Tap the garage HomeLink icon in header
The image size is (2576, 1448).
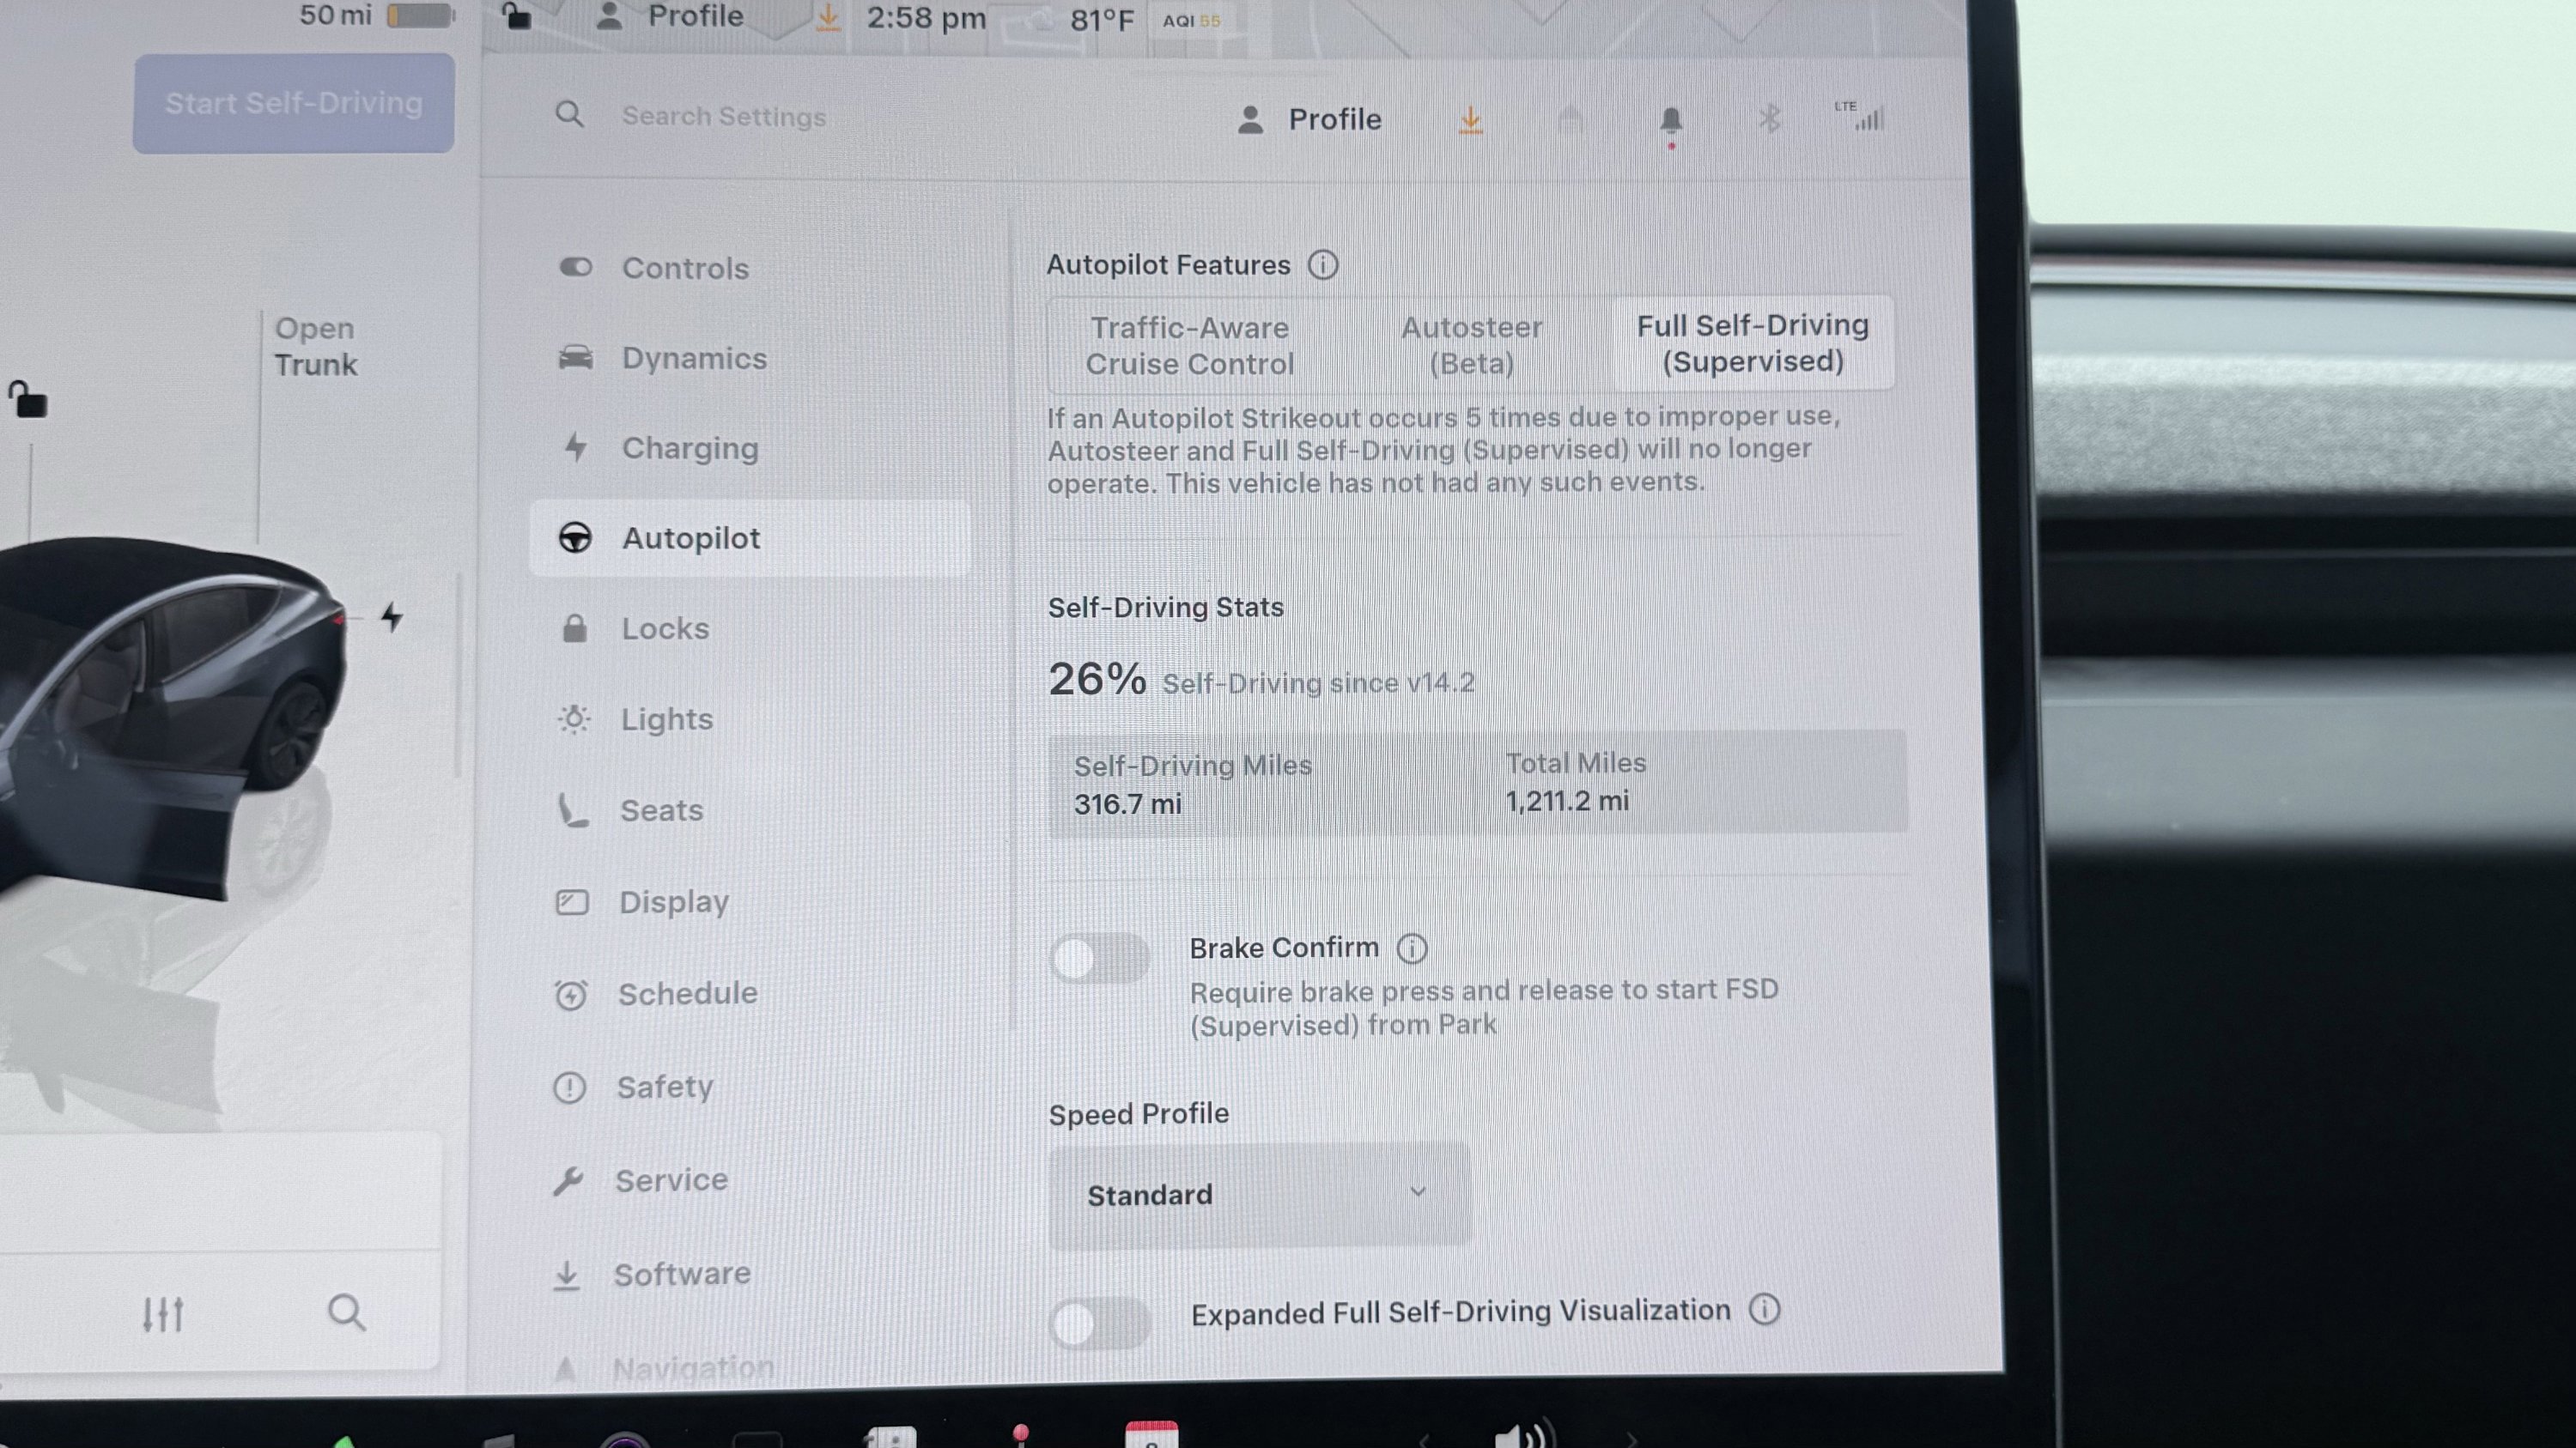(x=1570, y=121)
